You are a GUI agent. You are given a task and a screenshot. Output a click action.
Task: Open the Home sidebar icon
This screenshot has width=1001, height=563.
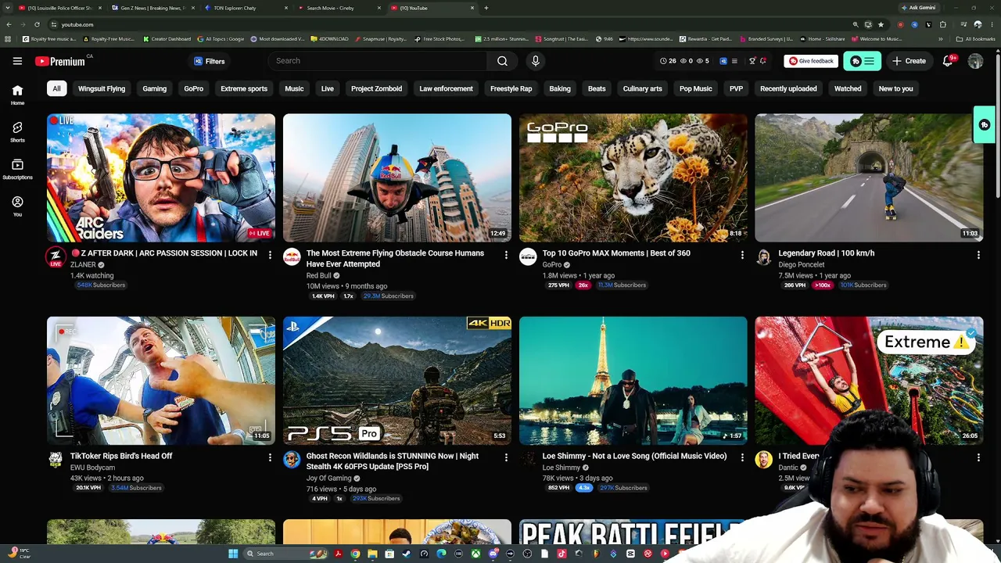(17, 95)
